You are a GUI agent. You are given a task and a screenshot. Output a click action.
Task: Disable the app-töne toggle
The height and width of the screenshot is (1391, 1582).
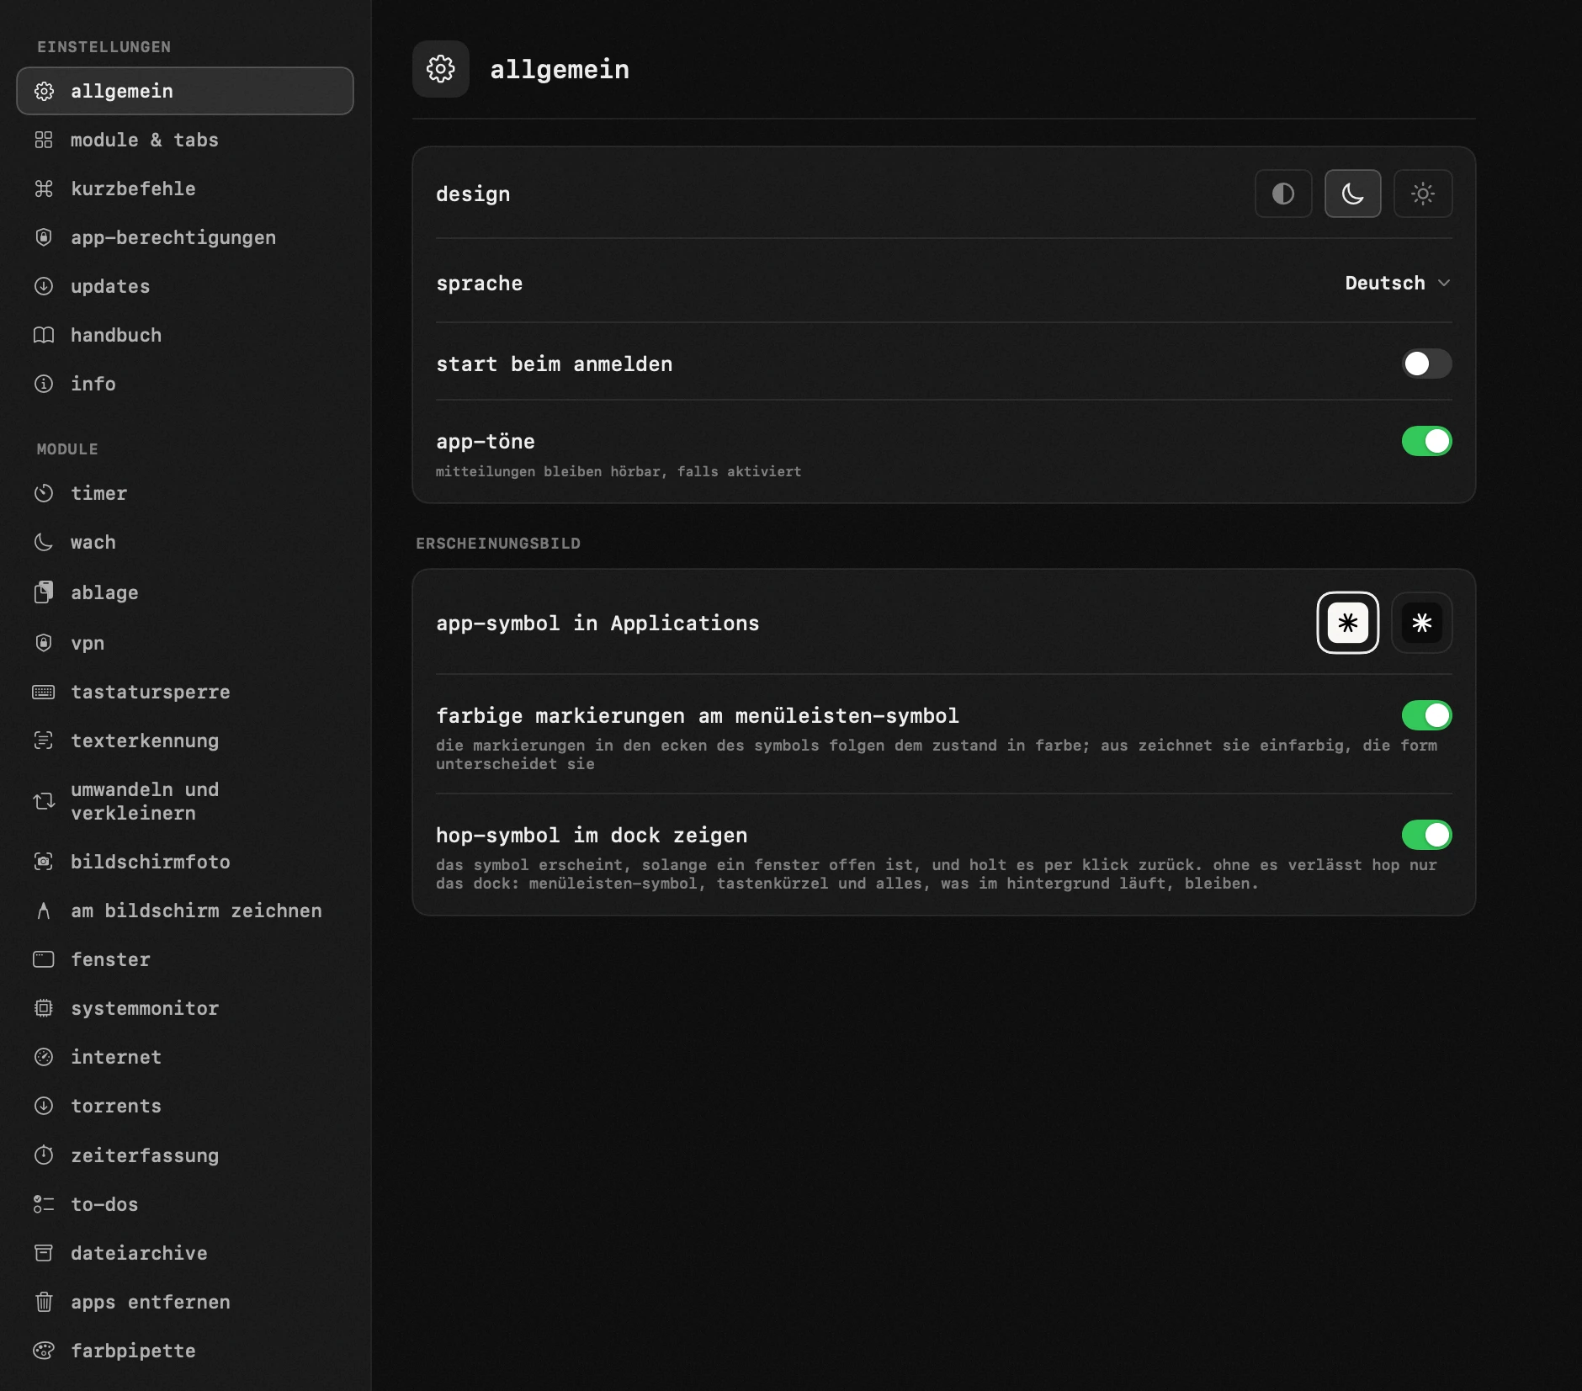pos(1426,441)
